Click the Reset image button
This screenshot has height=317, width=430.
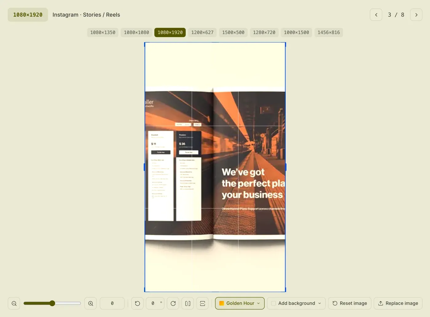(x=350, y=303)
